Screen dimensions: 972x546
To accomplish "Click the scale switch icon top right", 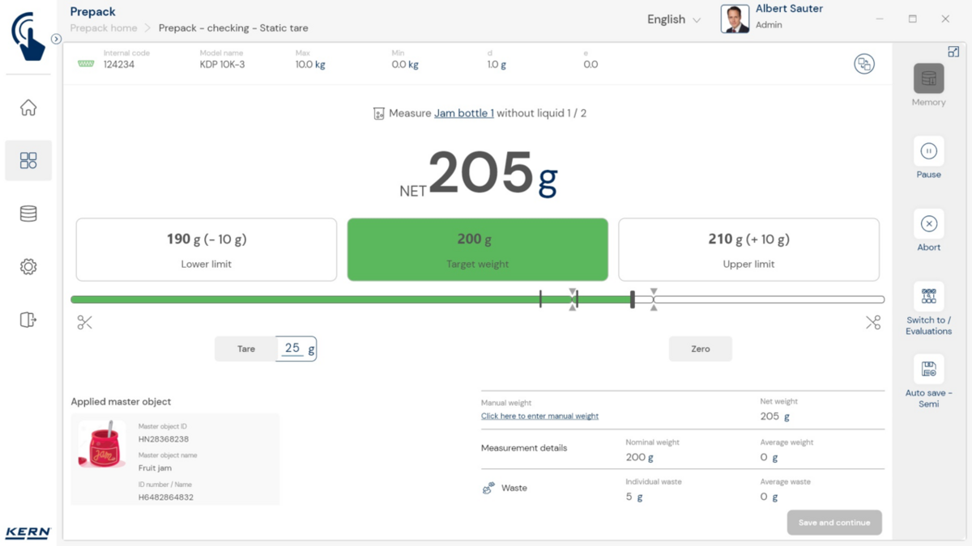I will pyautogui.click(x=864, y=65).
